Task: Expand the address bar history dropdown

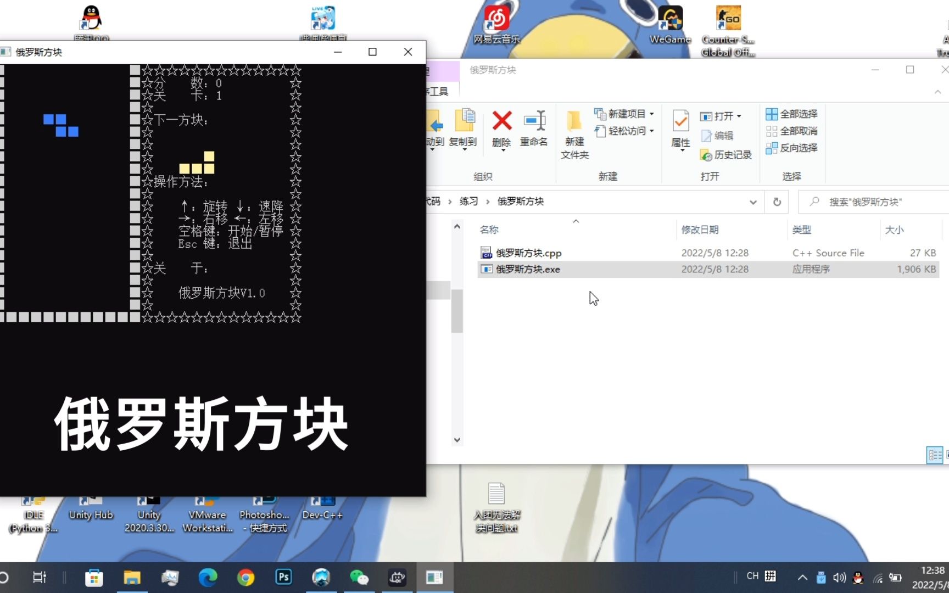Action: point(753,202)
